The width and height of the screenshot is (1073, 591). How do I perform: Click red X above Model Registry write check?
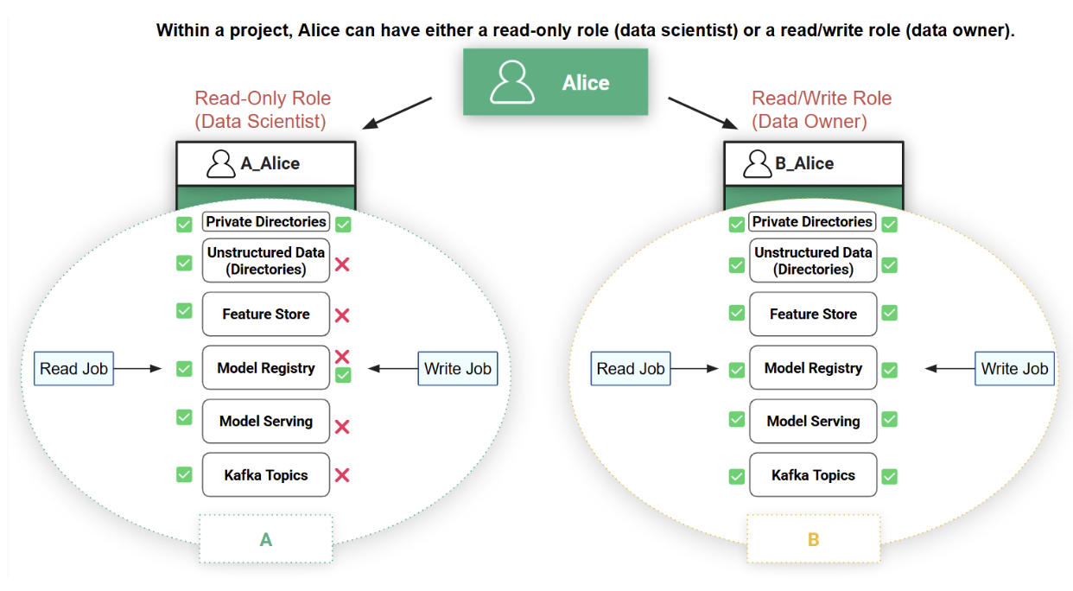[x=342, y=356]
